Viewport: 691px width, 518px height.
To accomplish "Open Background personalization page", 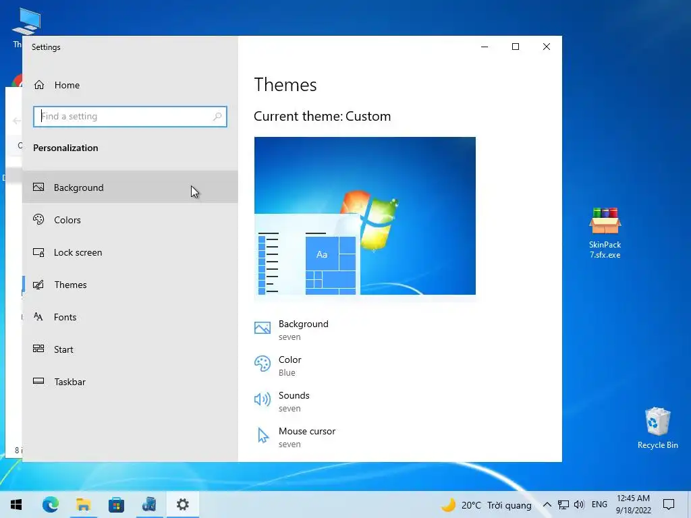I will coord(130,188).
